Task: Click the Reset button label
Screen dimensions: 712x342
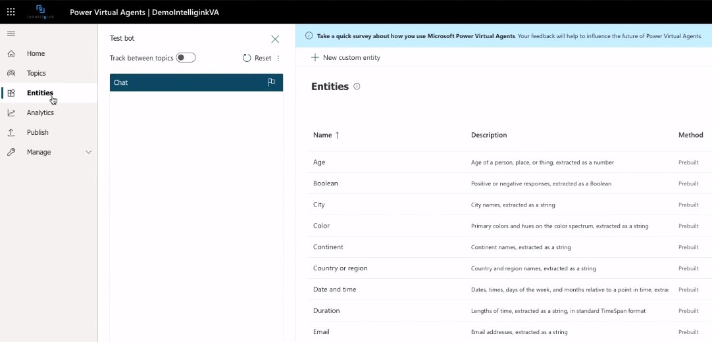Action: [263, 58]
